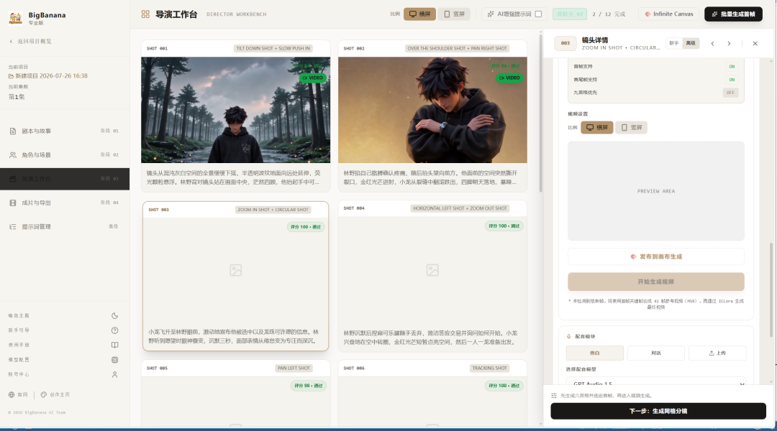Select the 导演工作台 sidebar item
Viewport: 777px width, 431px height.
(65, 179)
